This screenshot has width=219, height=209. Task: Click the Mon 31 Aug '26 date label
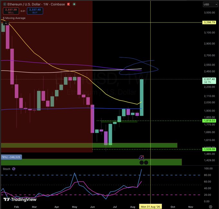(150, 207)
